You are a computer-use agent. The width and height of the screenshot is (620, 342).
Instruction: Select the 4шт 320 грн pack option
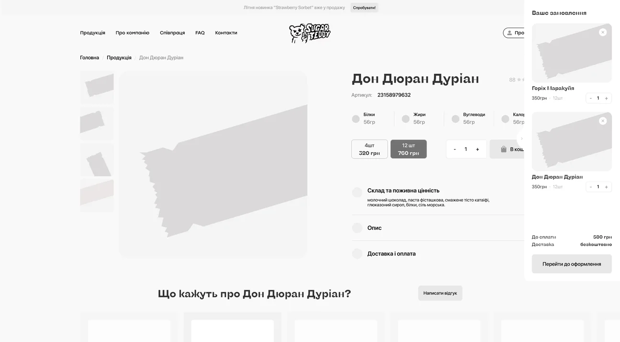pyautogui.click(x=369, y=149)
